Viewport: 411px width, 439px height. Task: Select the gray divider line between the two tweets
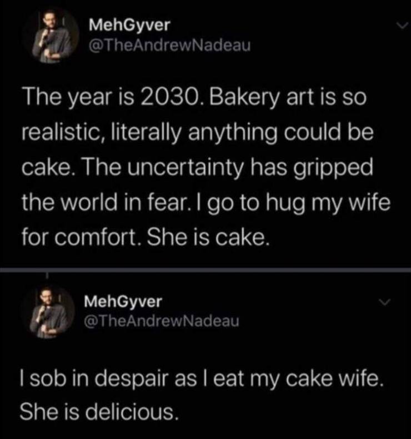click(205, 270)
